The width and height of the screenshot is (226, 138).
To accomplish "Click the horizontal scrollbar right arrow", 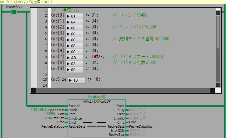I will coord(213,90).
